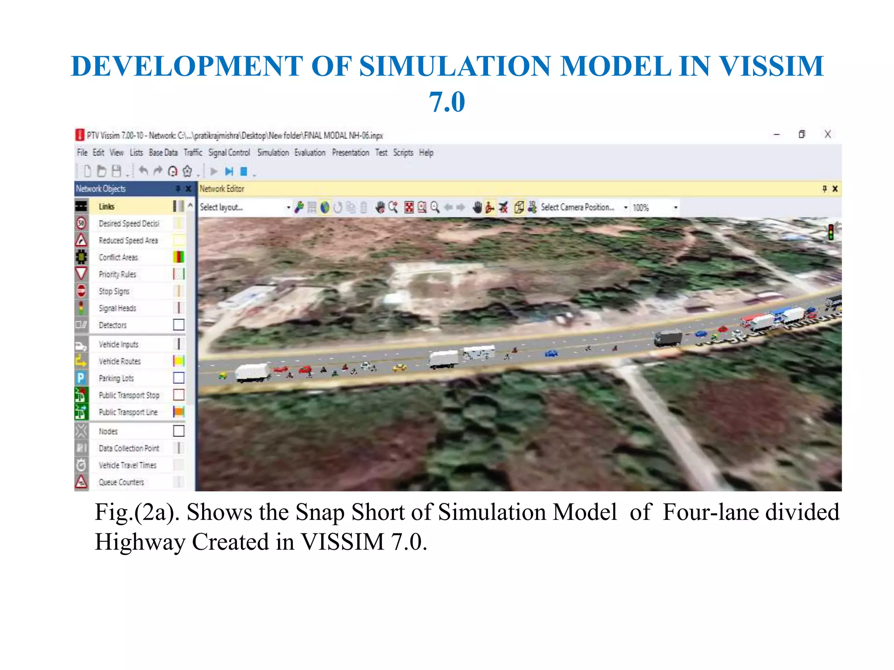The height and width of the screenshot is (670, 894).
Task: Select Signal Heads network object
Action: 117,308
